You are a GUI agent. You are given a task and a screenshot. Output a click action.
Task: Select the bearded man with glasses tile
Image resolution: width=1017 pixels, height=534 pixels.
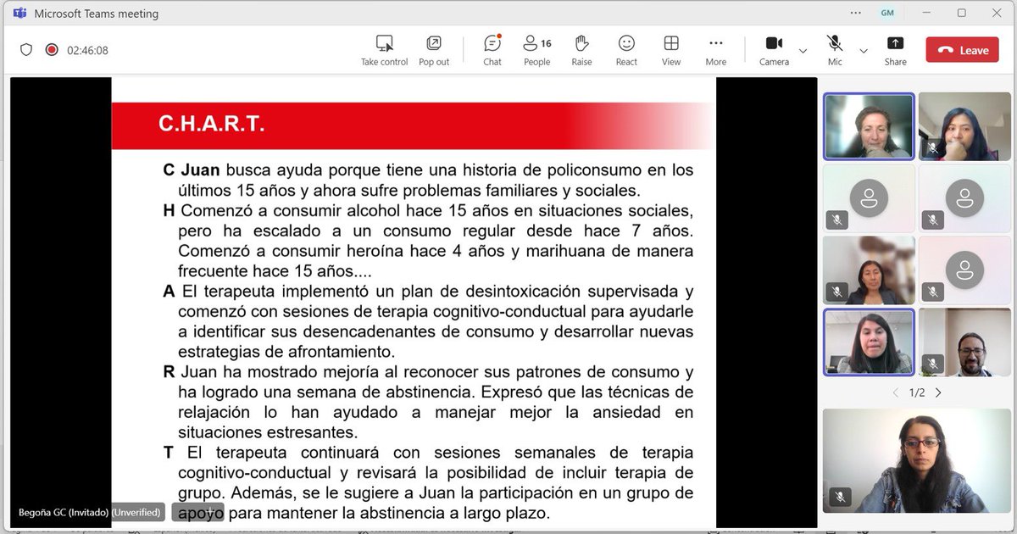point(964,342)
